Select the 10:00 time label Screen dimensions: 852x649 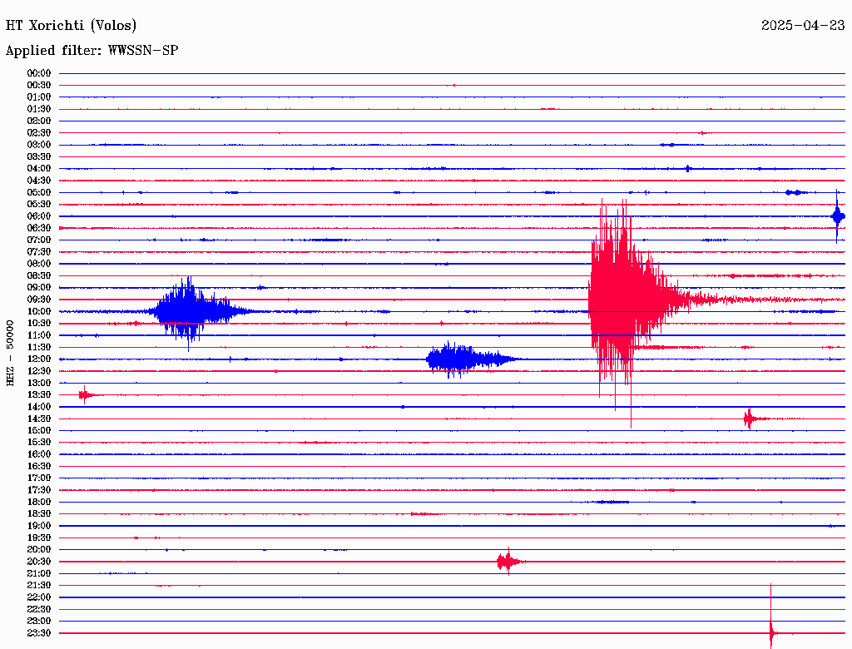click(39, 311)
